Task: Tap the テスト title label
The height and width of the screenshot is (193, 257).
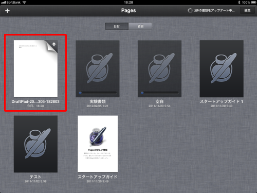Action: coord(35,177)
